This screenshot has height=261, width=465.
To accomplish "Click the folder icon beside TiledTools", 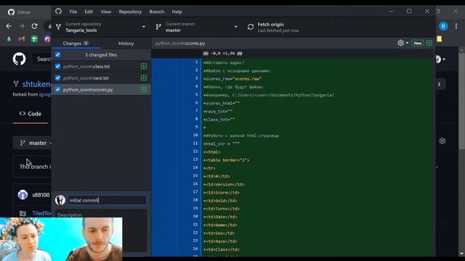I will [x=23, y=213].
